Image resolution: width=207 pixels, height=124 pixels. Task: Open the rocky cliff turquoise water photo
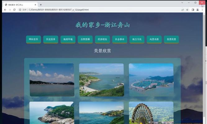[52, 113]
